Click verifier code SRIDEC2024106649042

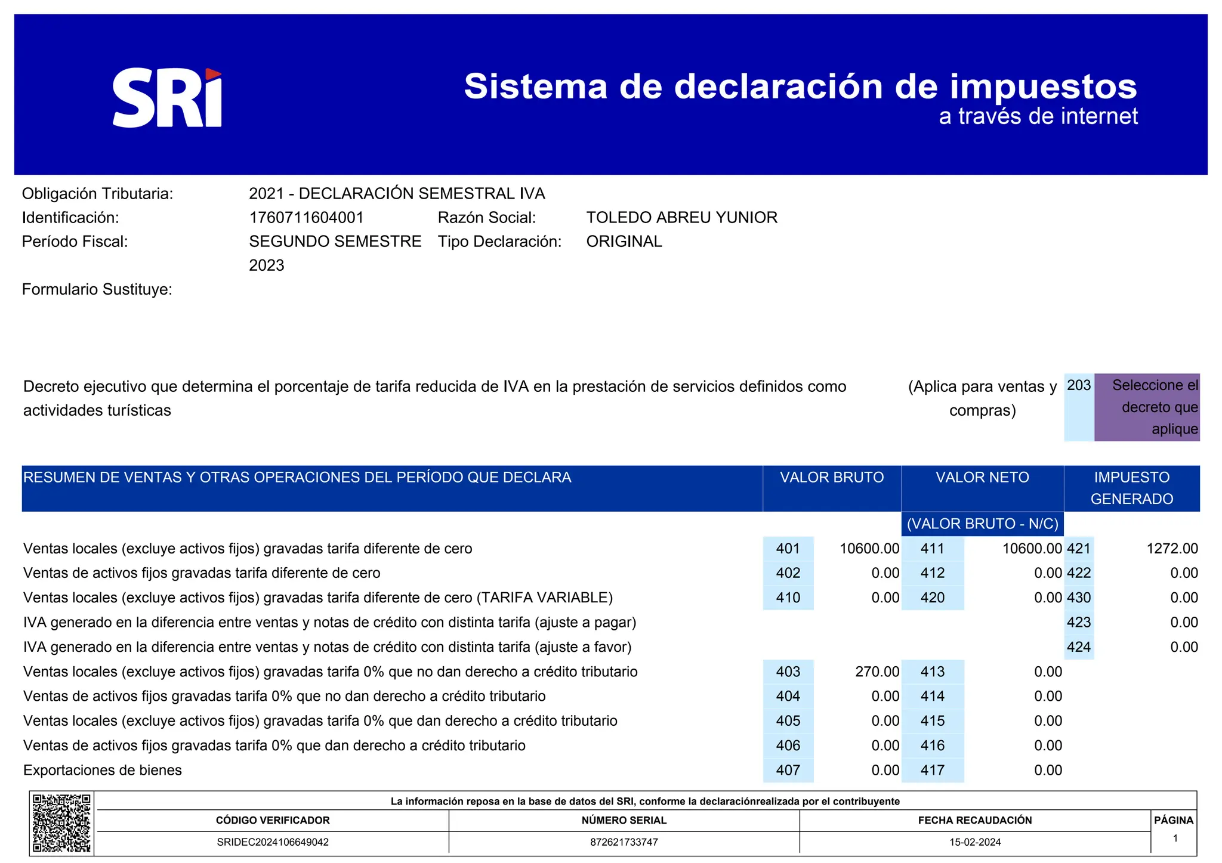[x=273, y=843]
